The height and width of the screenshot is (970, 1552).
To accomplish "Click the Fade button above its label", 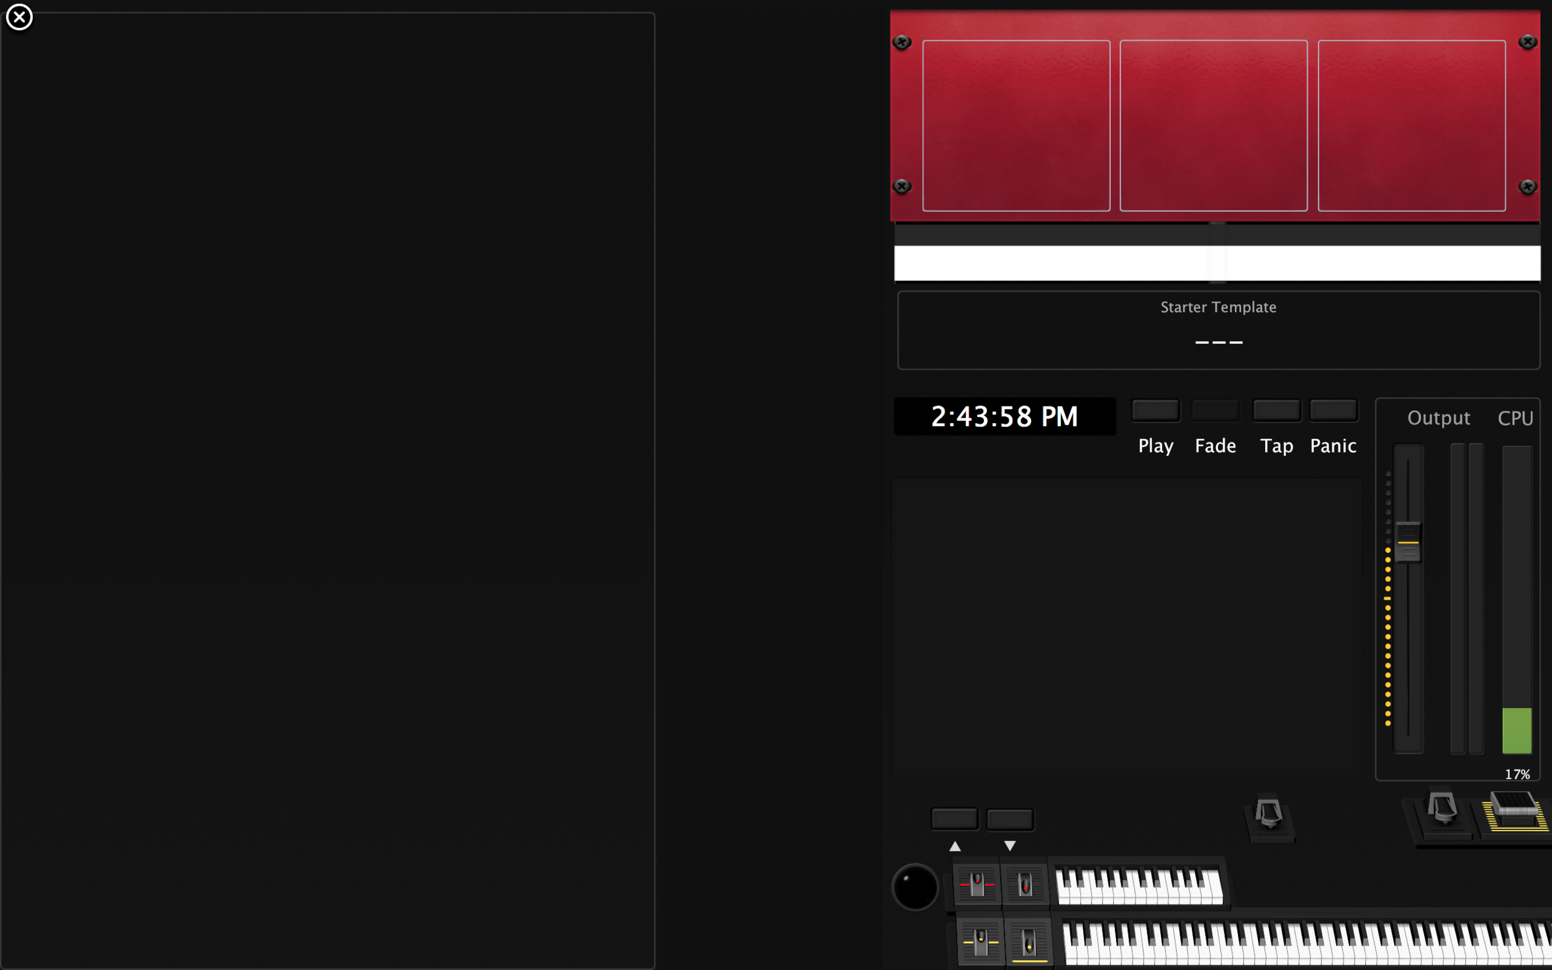I will point(1215,411).
